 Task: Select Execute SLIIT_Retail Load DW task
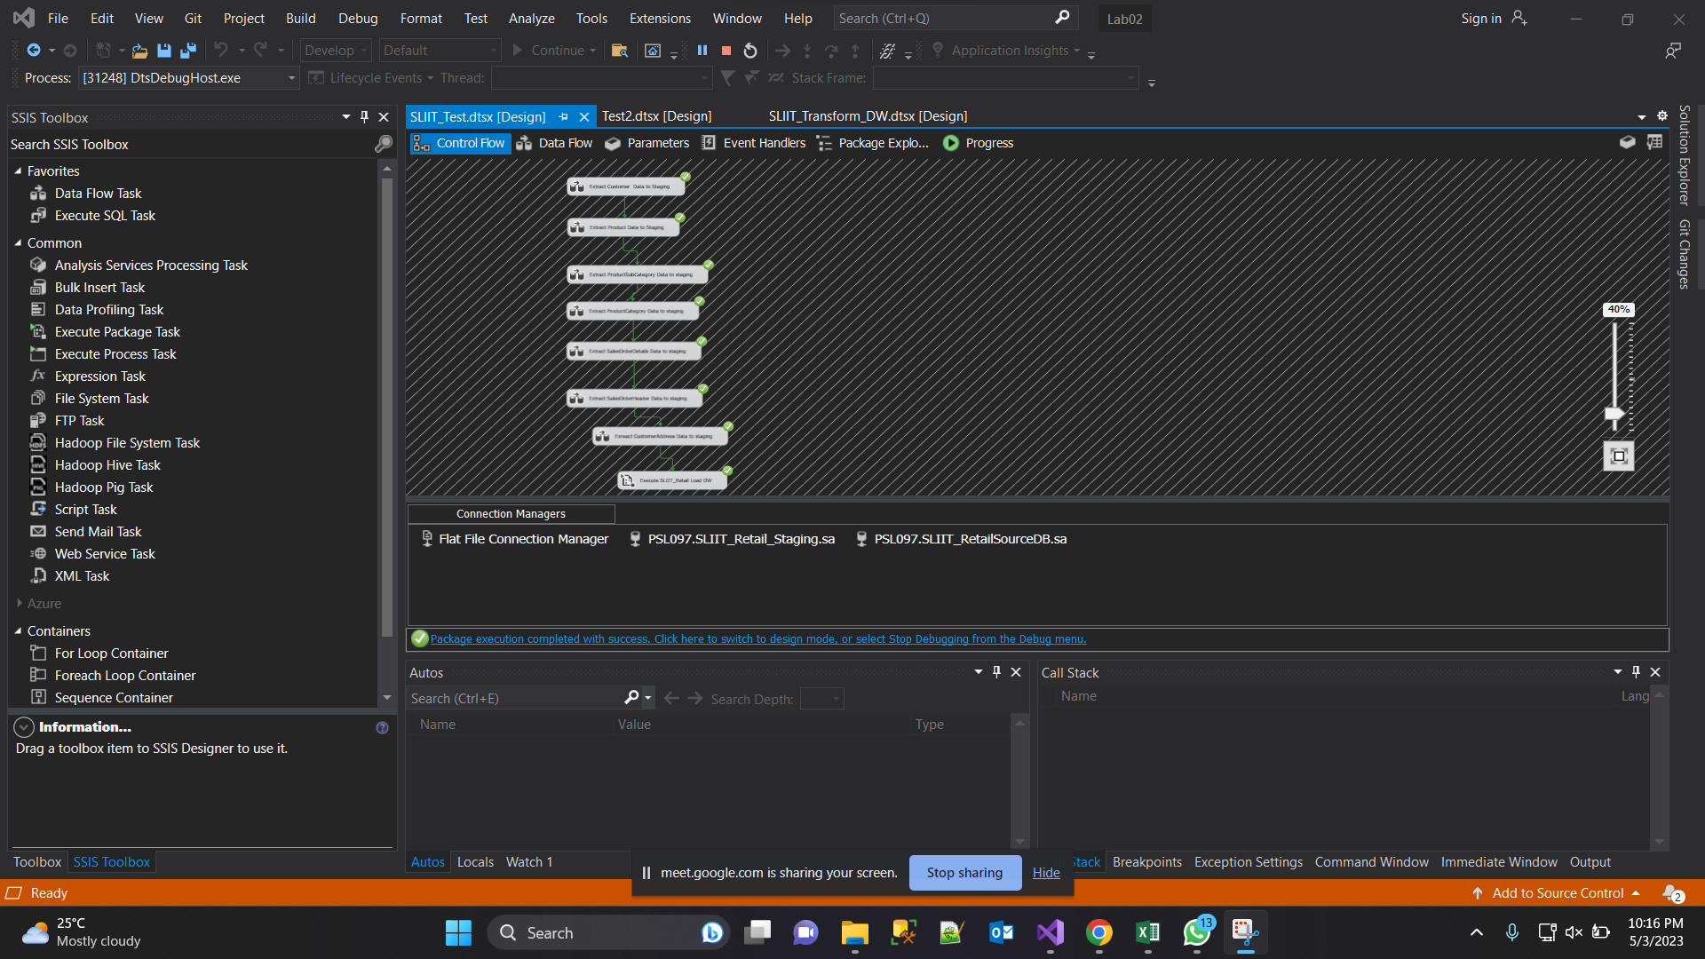(x=673, y=480)
